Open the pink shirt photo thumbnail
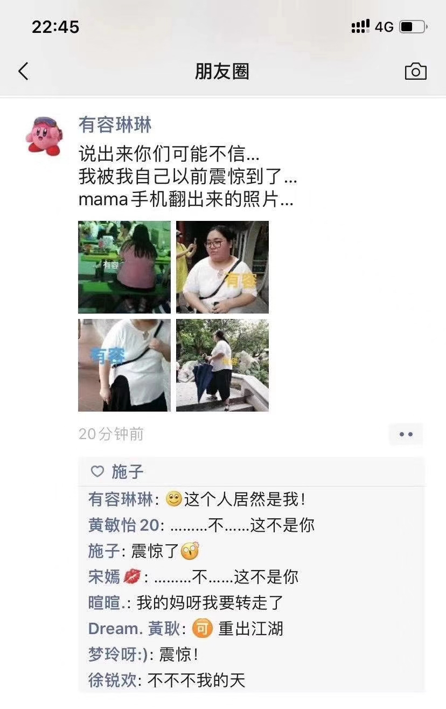This screenshot has width=446, height=709. pos(124,267)
